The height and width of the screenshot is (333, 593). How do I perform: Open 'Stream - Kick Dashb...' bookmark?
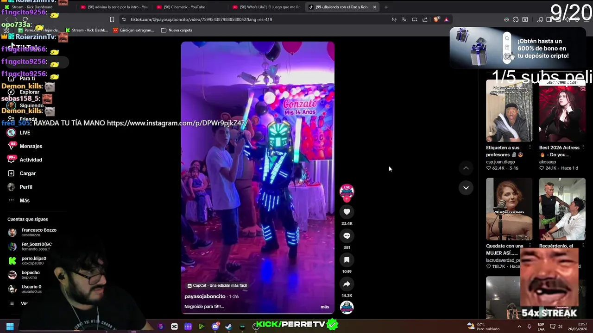(87, 30)
